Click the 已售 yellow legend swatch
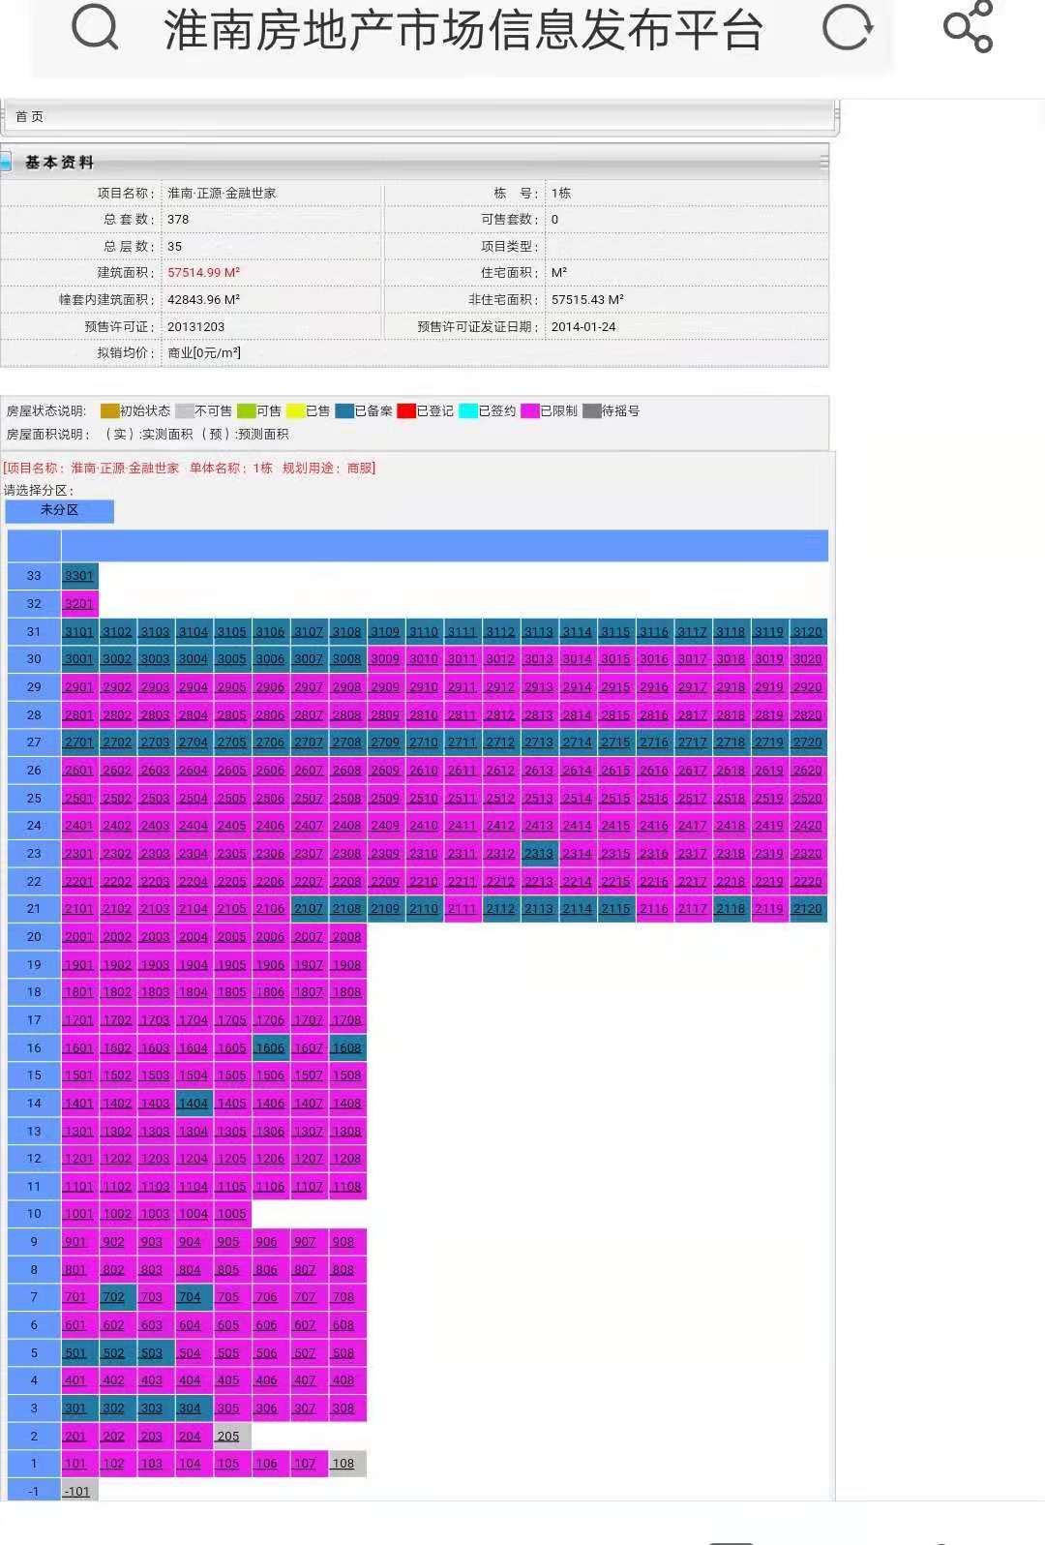 (x=296, y=411)
